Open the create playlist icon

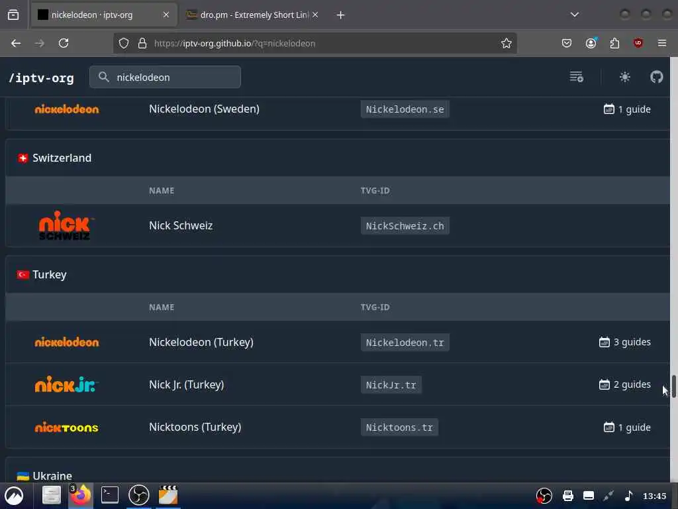click(577, 77)
